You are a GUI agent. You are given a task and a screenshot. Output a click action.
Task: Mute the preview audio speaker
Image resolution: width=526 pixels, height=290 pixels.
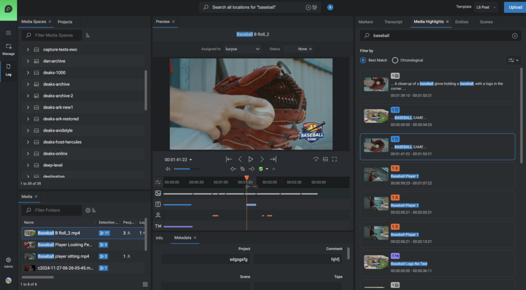point(167,169)
